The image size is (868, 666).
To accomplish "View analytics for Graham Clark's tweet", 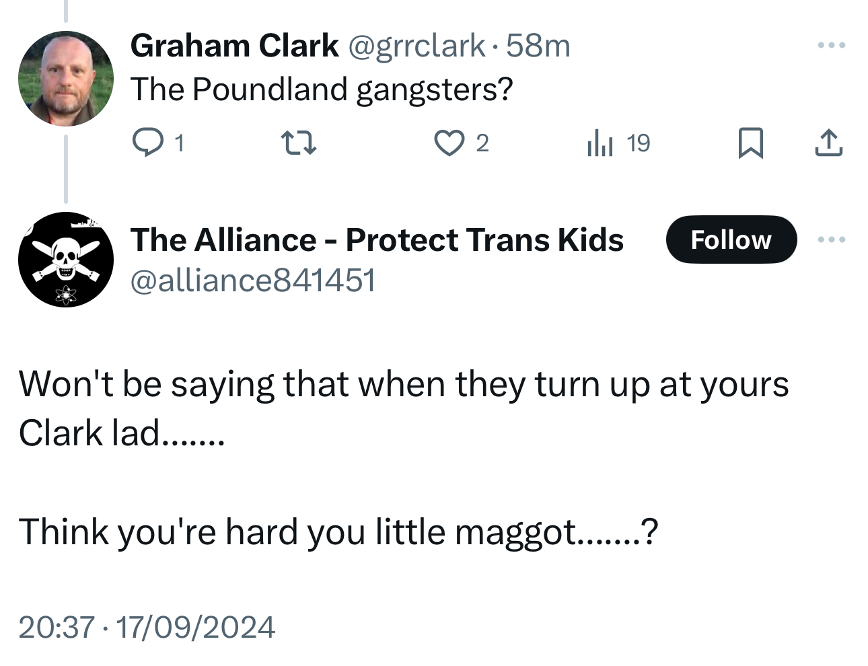I will pos(600,143).
